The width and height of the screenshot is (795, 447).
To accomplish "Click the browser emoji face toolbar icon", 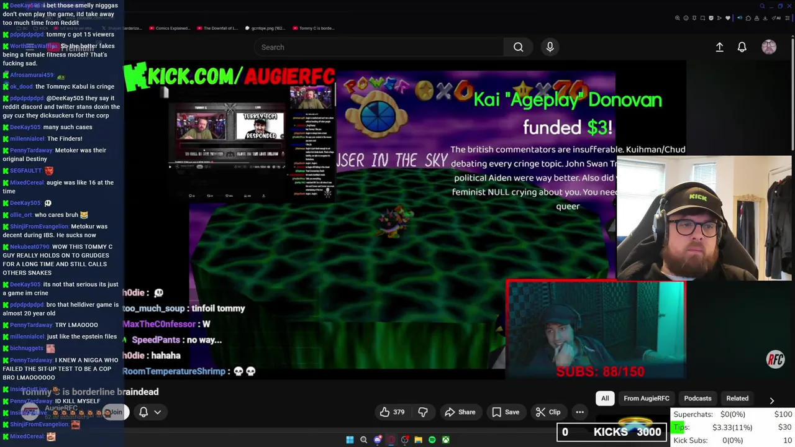I will click(x=686, y=18).
